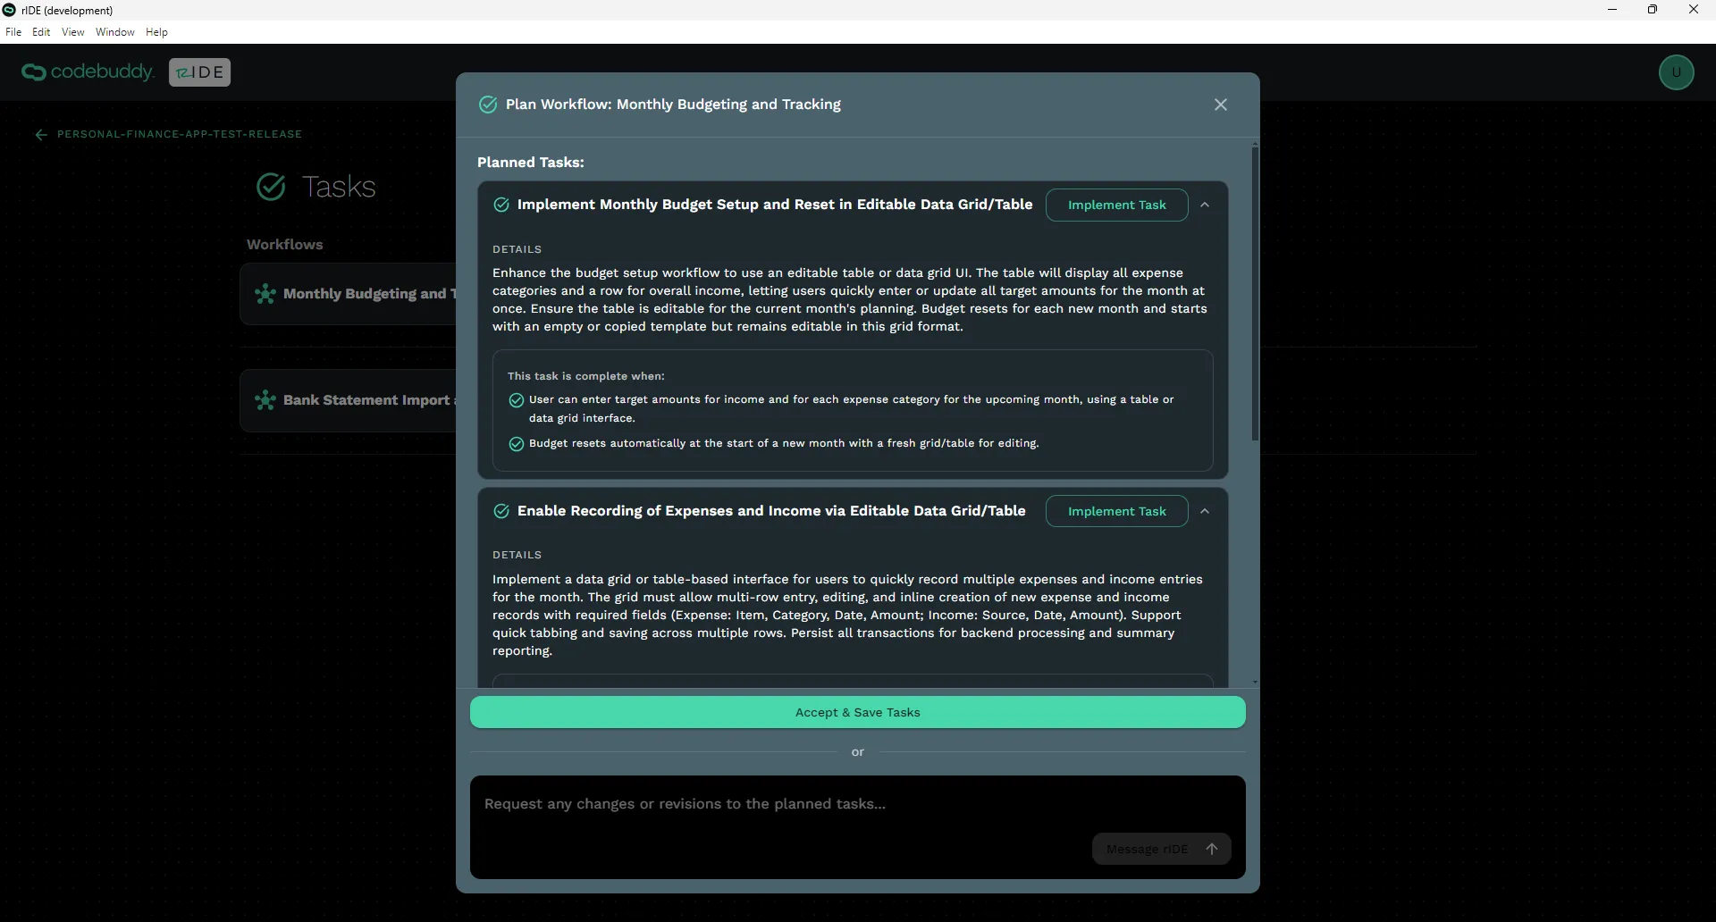The width and height of the screenshot is (1716, 922).
Task: Click check icon beside Implement Monthly Budget Setup
Action: (x=501, y=205)
